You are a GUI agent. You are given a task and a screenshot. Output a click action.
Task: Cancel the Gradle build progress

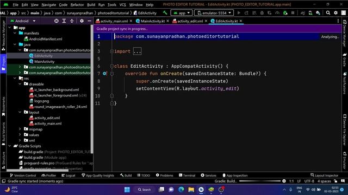[284, 181]
